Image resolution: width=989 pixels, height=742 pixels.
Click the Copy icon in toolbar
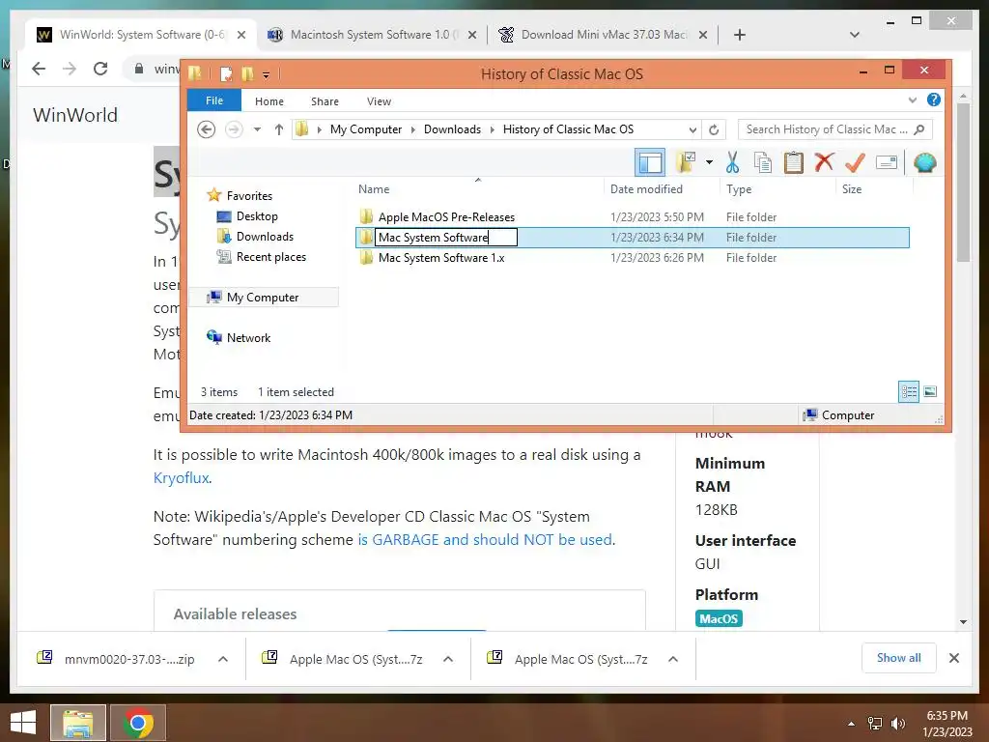tap(763, 162)
